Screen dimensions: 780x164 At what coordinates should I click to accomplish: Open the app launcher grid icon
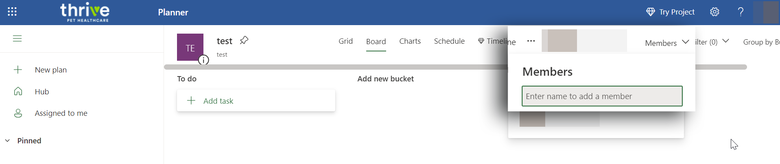pos(12,12)
